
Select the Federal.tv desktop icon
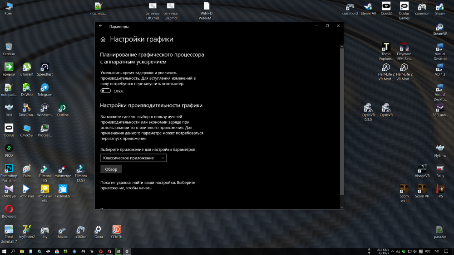[x=63, y=191]
